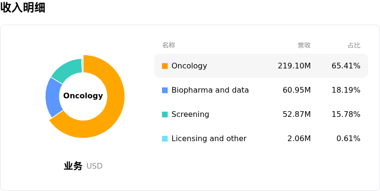Click the teal Screening legend square

pos(165,115)
